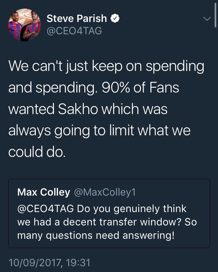Screen dimensions: 218x272
Task: Expand the tweet options chevron
Action: (x=206, y=19)
